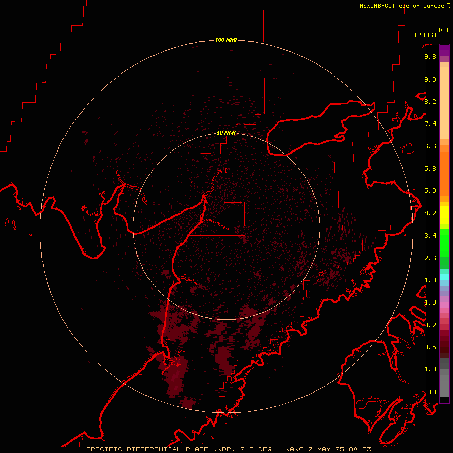Pick the cyan color band near 1.8

point(444,277)
